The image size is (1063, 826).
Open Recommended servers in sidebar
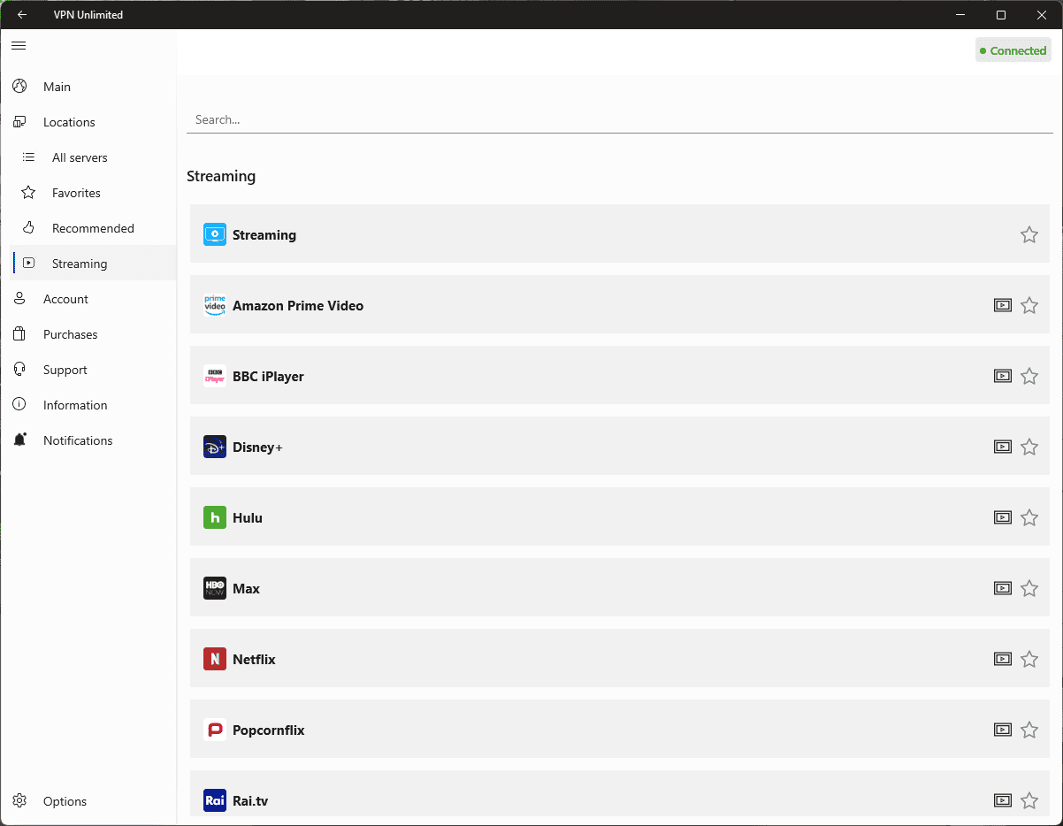(93, 228)
